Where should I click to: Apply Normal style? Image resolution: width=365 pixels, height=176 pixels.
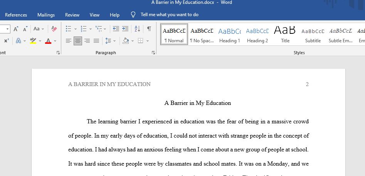coord(174,34)
